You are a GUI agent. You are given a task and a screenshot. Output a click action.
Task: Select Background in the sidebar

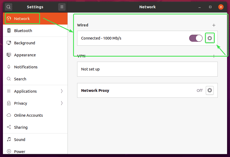pyautogui.click(x=25, y=43)
